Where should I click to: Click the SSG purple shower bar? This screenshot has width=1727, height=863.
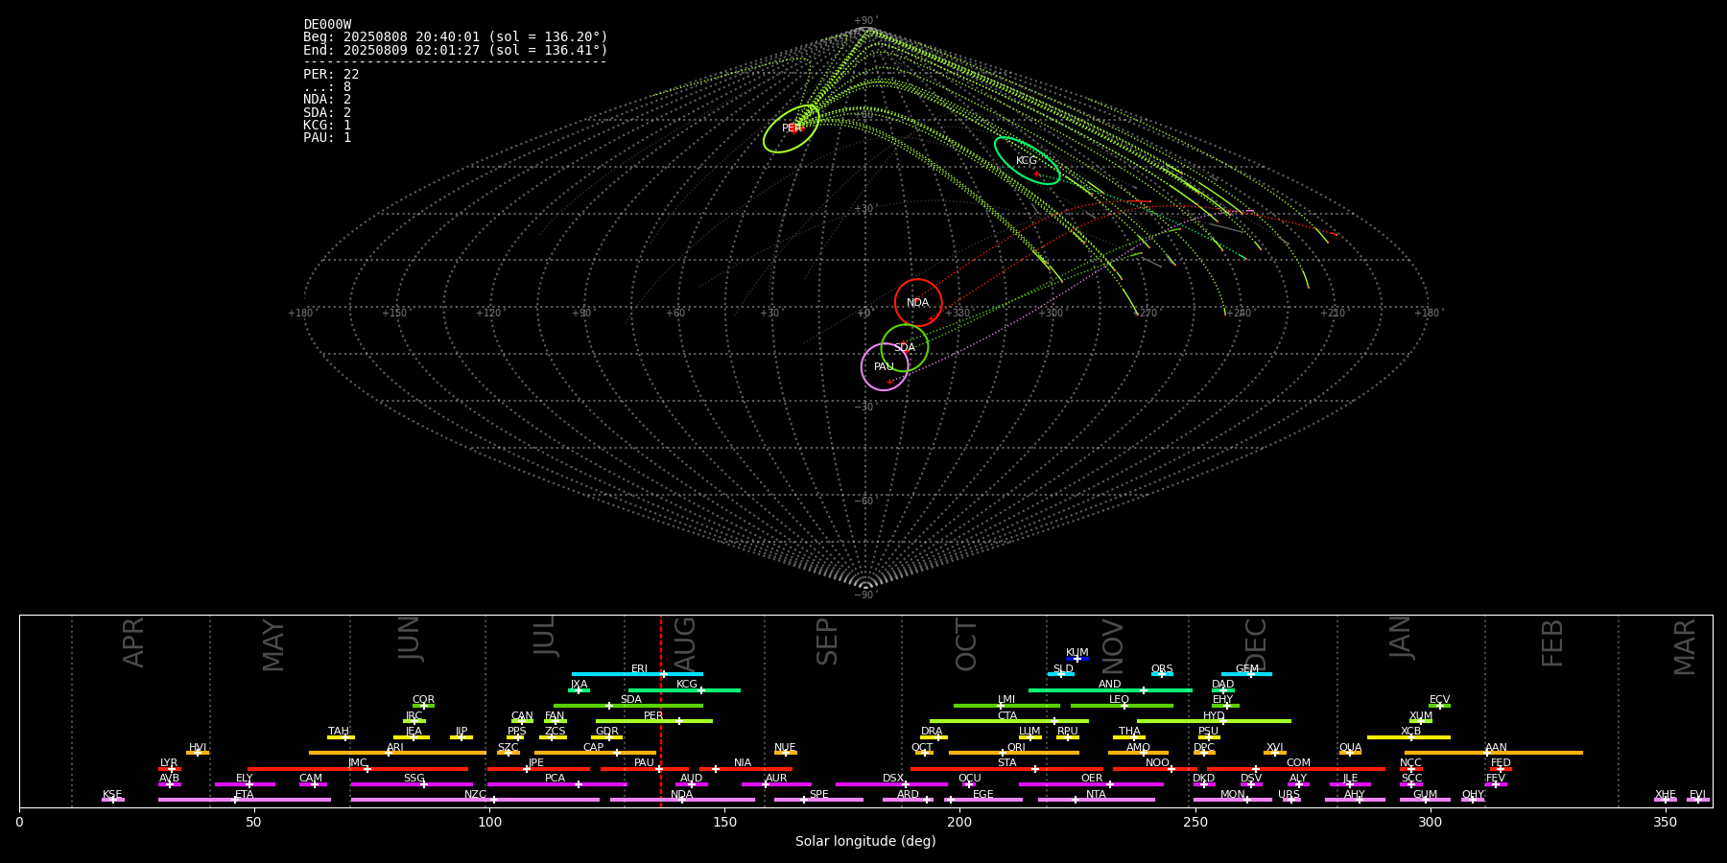412,784
